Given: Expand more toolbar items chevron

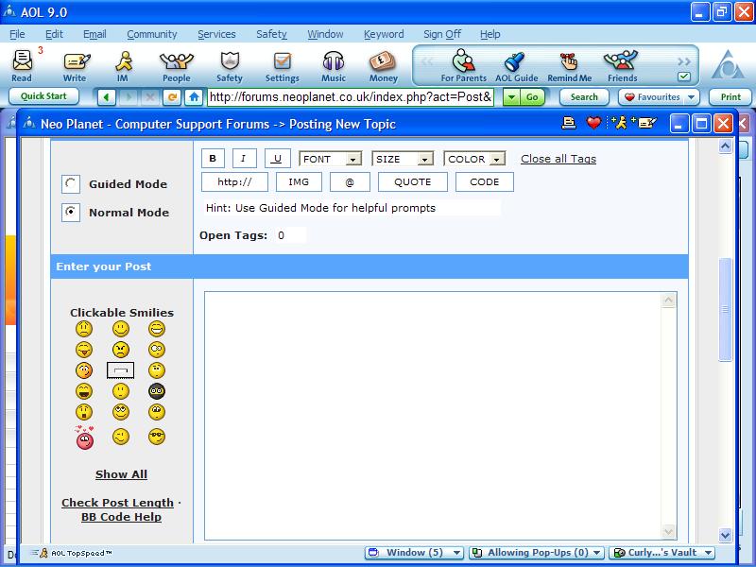Looking at the screenshot, I should pos(683,61).
